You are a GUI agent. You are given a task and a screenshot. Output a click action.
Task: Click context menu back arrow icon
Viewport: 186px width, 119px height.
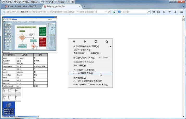tap(74, 41)
